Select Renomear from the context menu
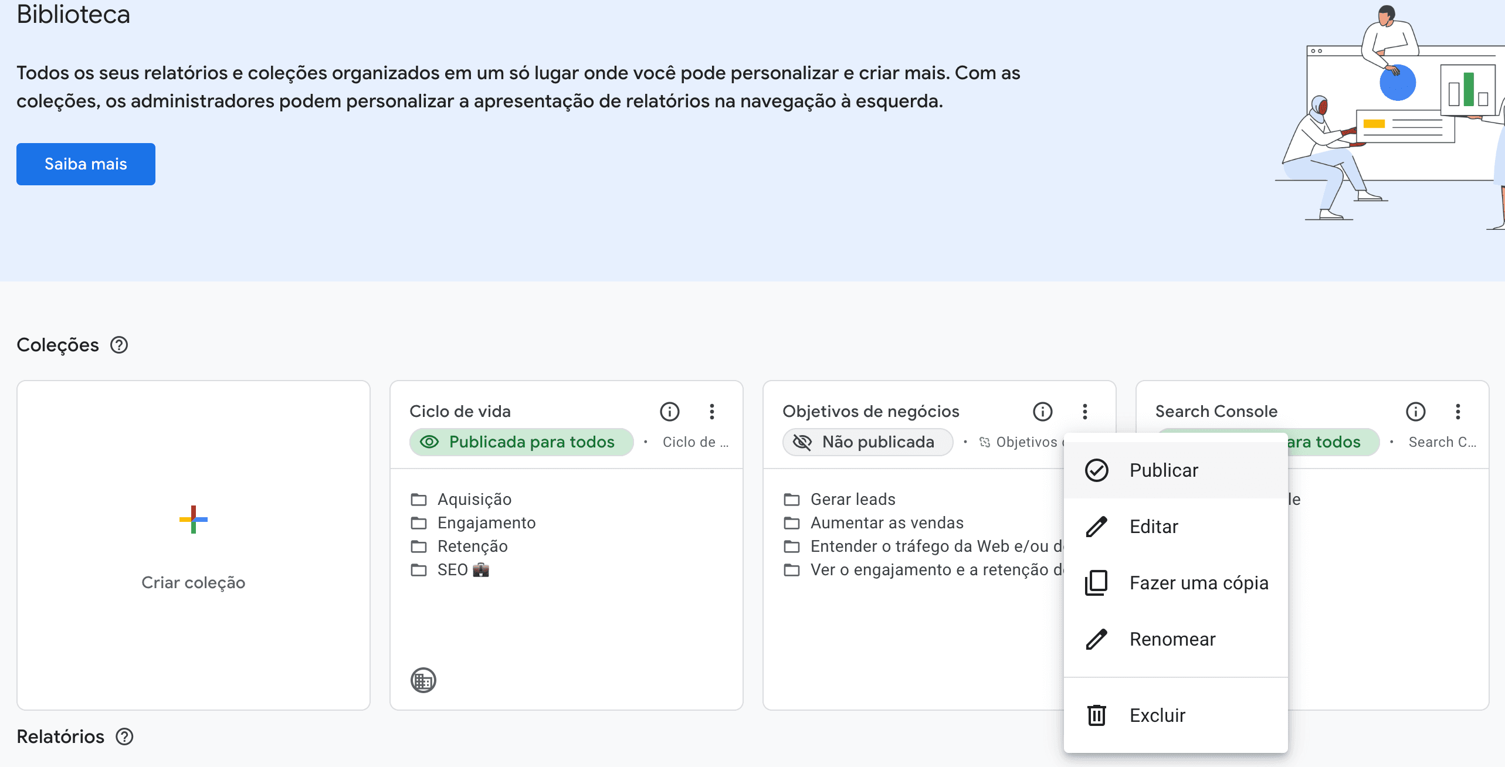Screen dimensions: 1505x767 pyautogui.click(x=1172, y=639)
